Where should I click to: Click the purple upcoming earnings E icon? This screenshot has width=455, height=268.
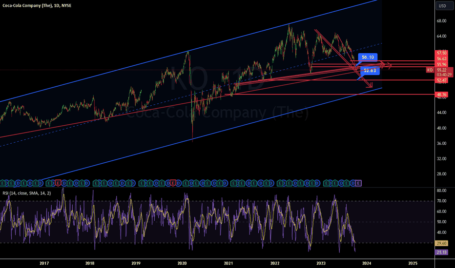[x=358, y=183]
